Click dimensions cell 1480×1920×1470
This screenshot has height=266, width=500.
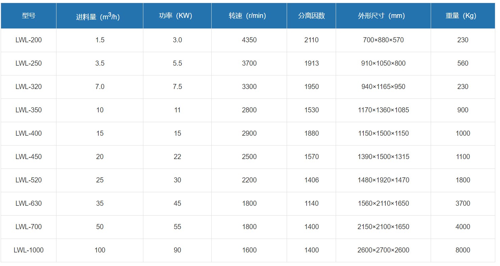click(383, 180)
